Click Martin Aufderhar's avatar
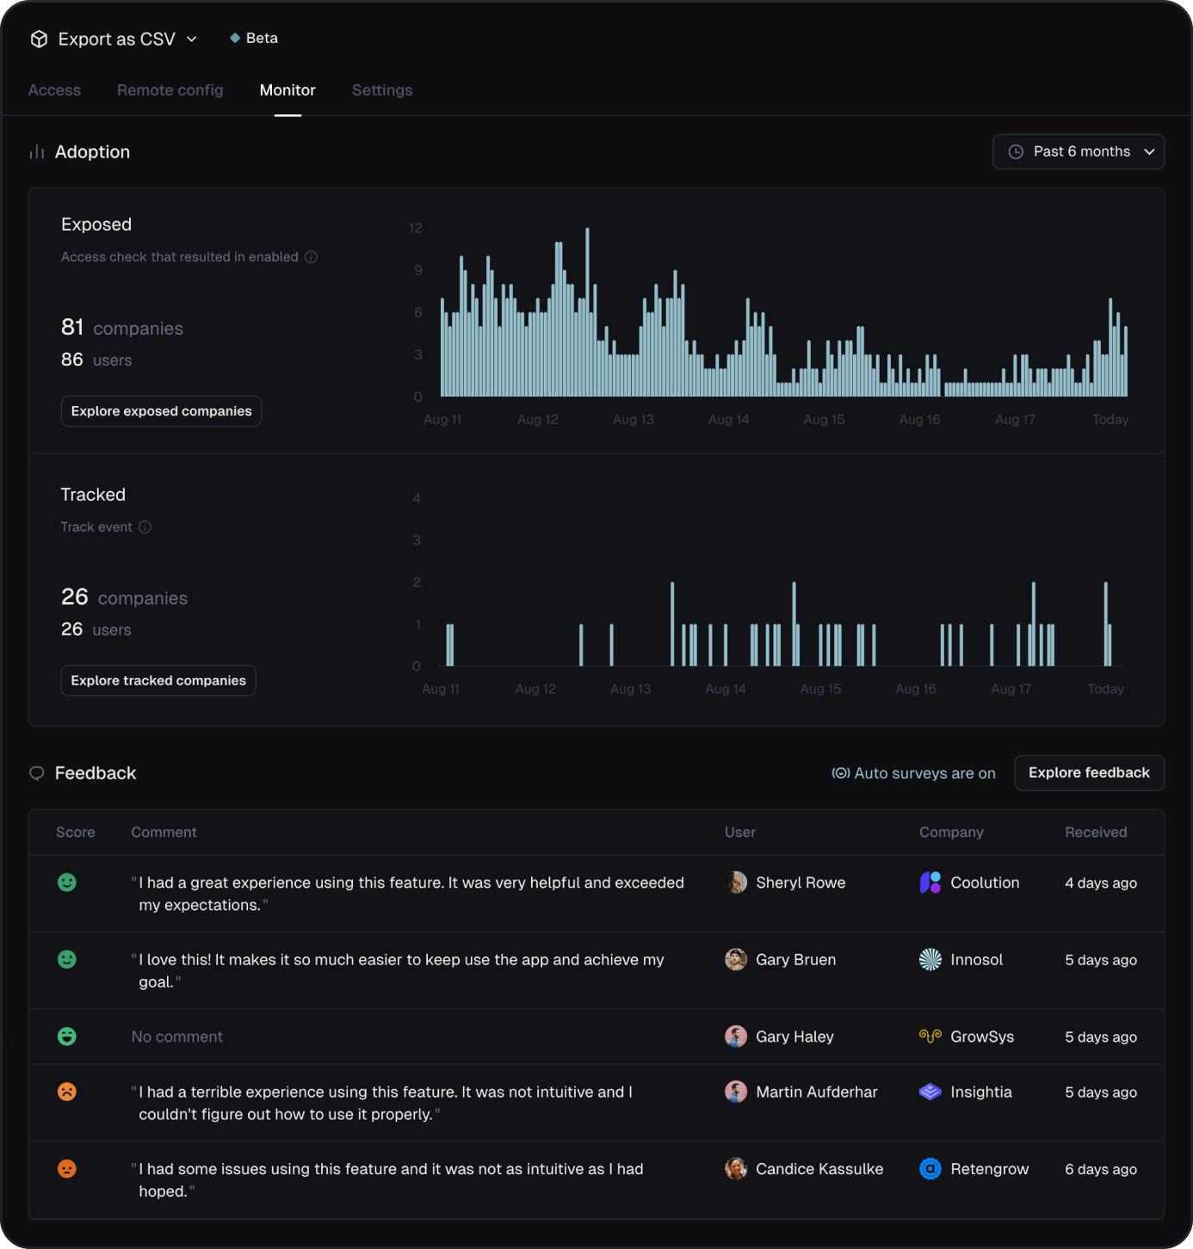Screen dimensions: 1193x1249 (736, 1092)
